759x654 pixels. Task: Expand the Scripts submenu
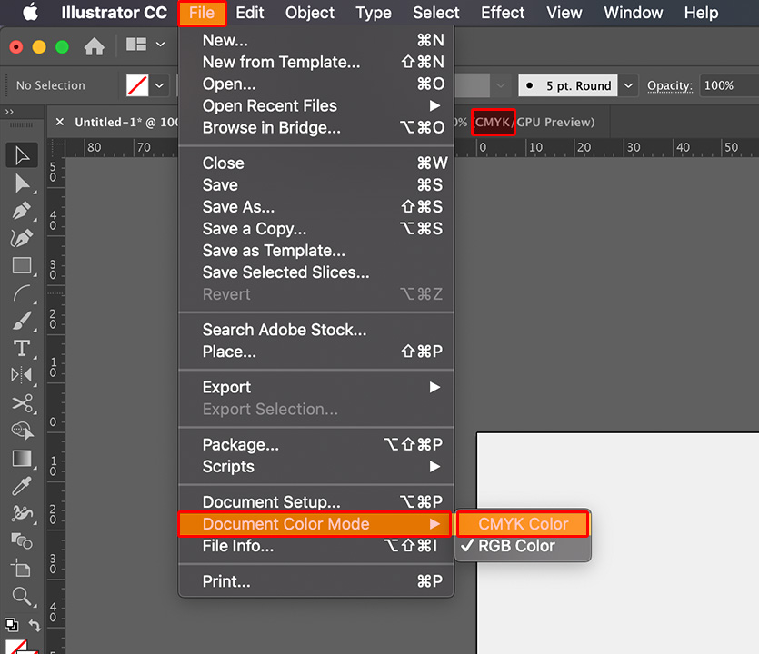tap(316, 467)
